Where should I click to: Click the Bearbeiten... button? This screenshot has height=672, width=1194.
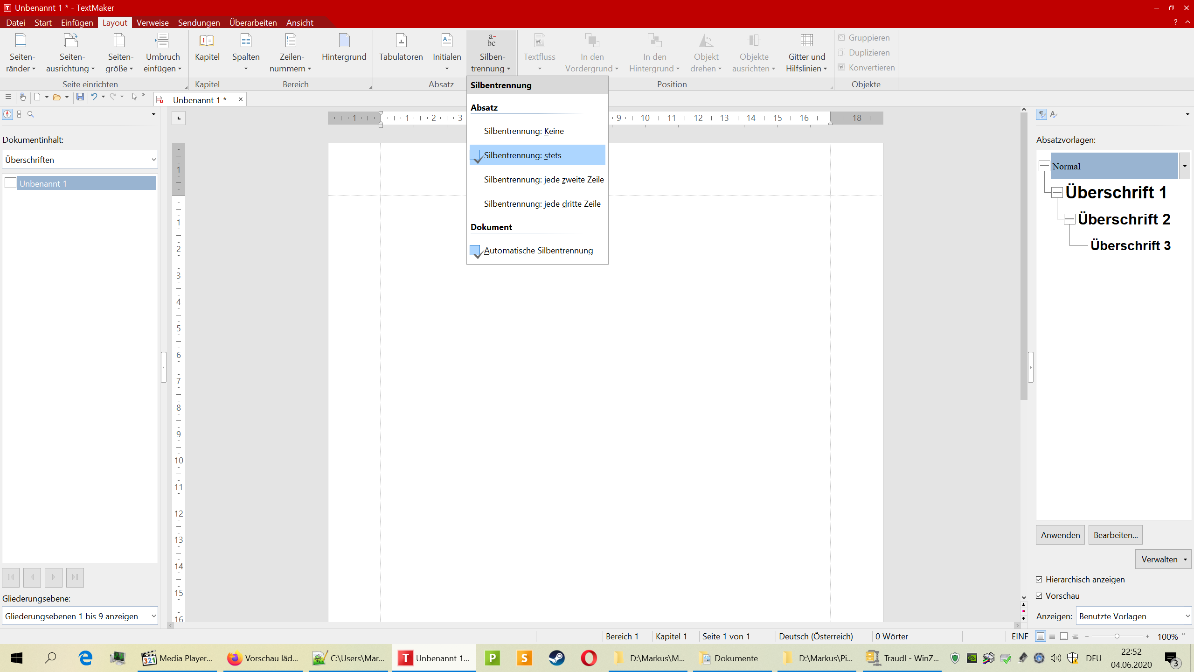(x=1115, y=535)
